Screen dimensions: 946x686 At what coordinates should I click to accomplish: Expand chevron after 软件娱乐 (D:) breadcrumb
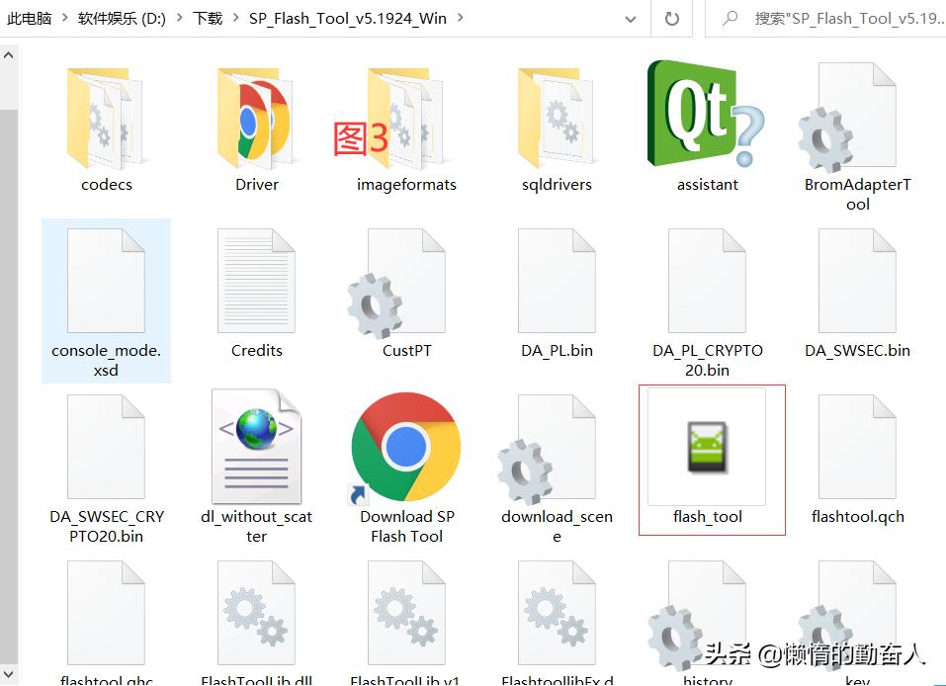point(179,18)
